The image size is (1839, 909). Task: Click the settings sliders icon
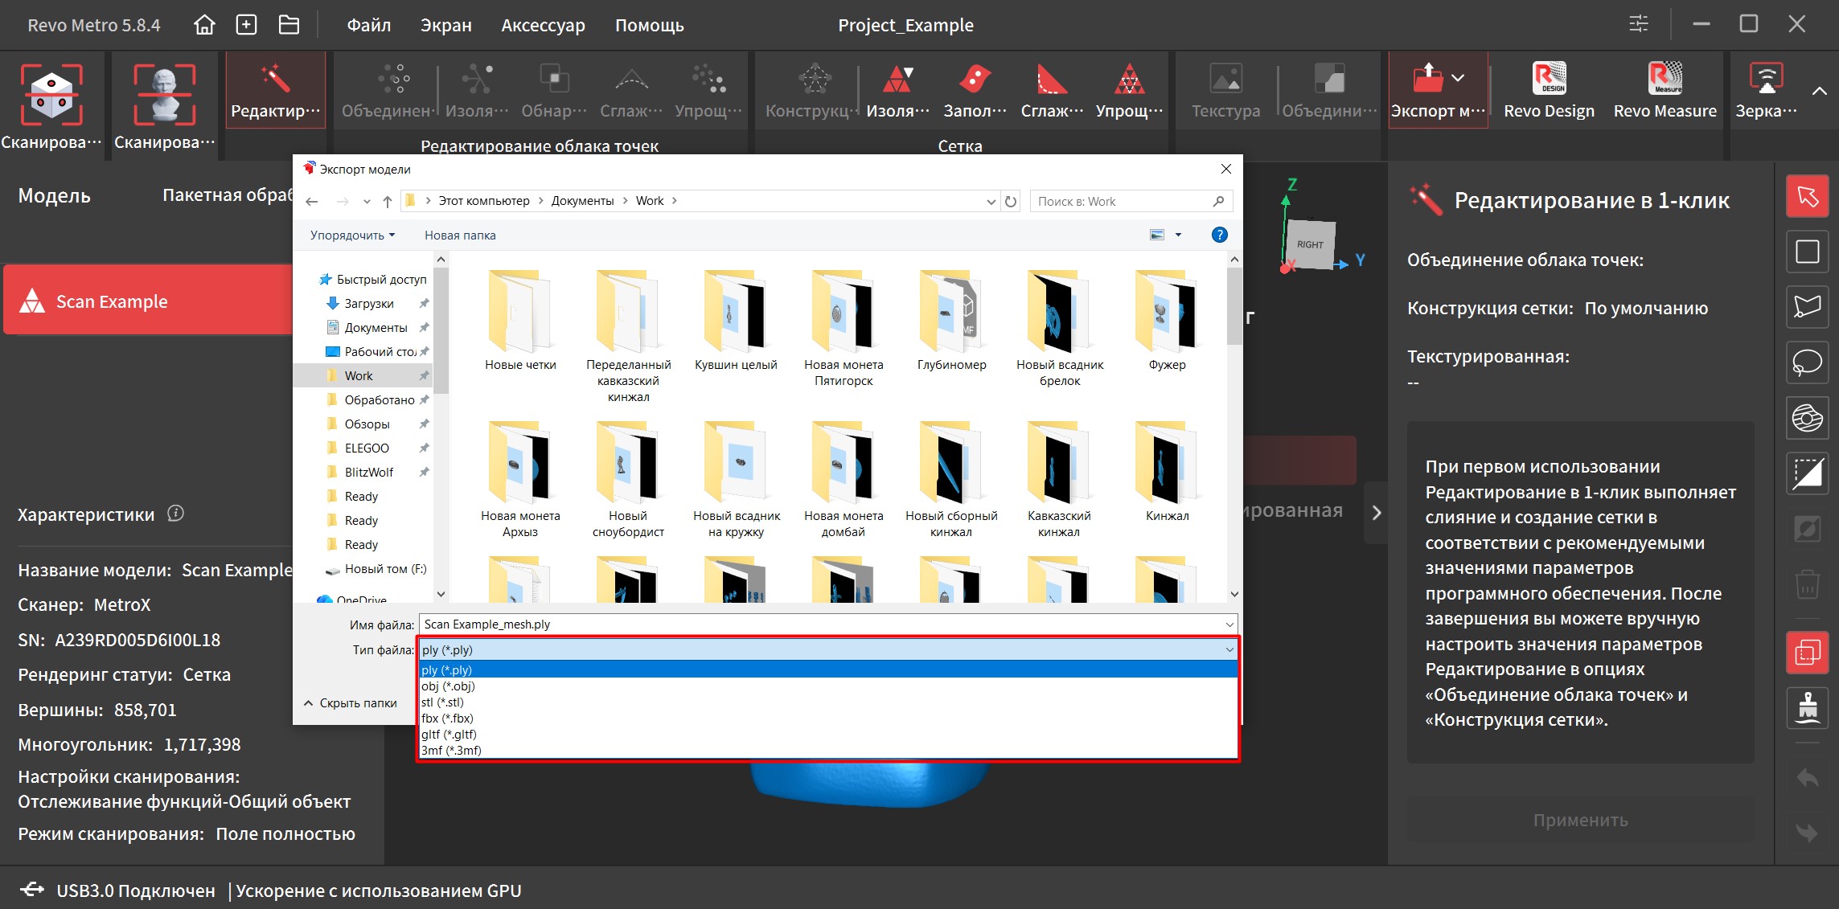click(1638, 24)
